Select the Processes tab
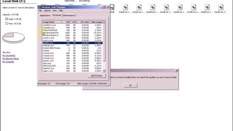 (57, 15)
